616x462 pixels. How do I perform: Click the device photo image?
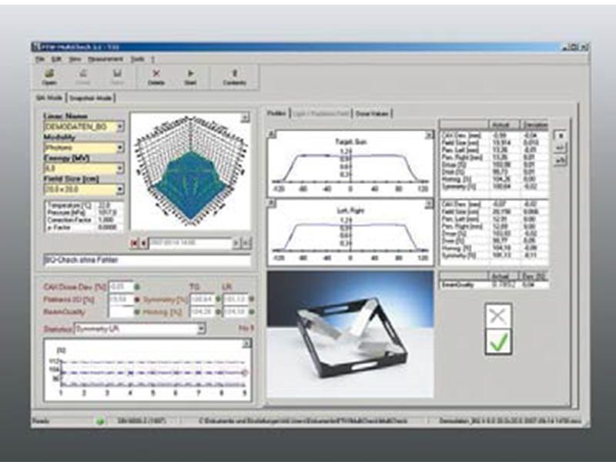350,334
